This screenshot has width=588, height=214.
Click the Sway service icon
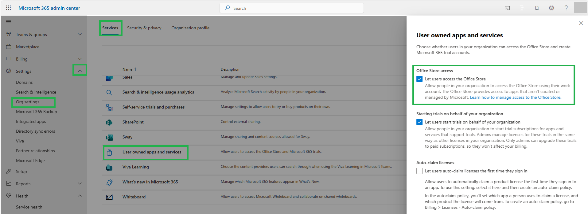109,137
